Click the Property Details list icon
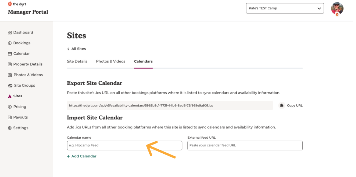This screenshot has width=356, height=177. pyautogui.click(x=10, y=64)
